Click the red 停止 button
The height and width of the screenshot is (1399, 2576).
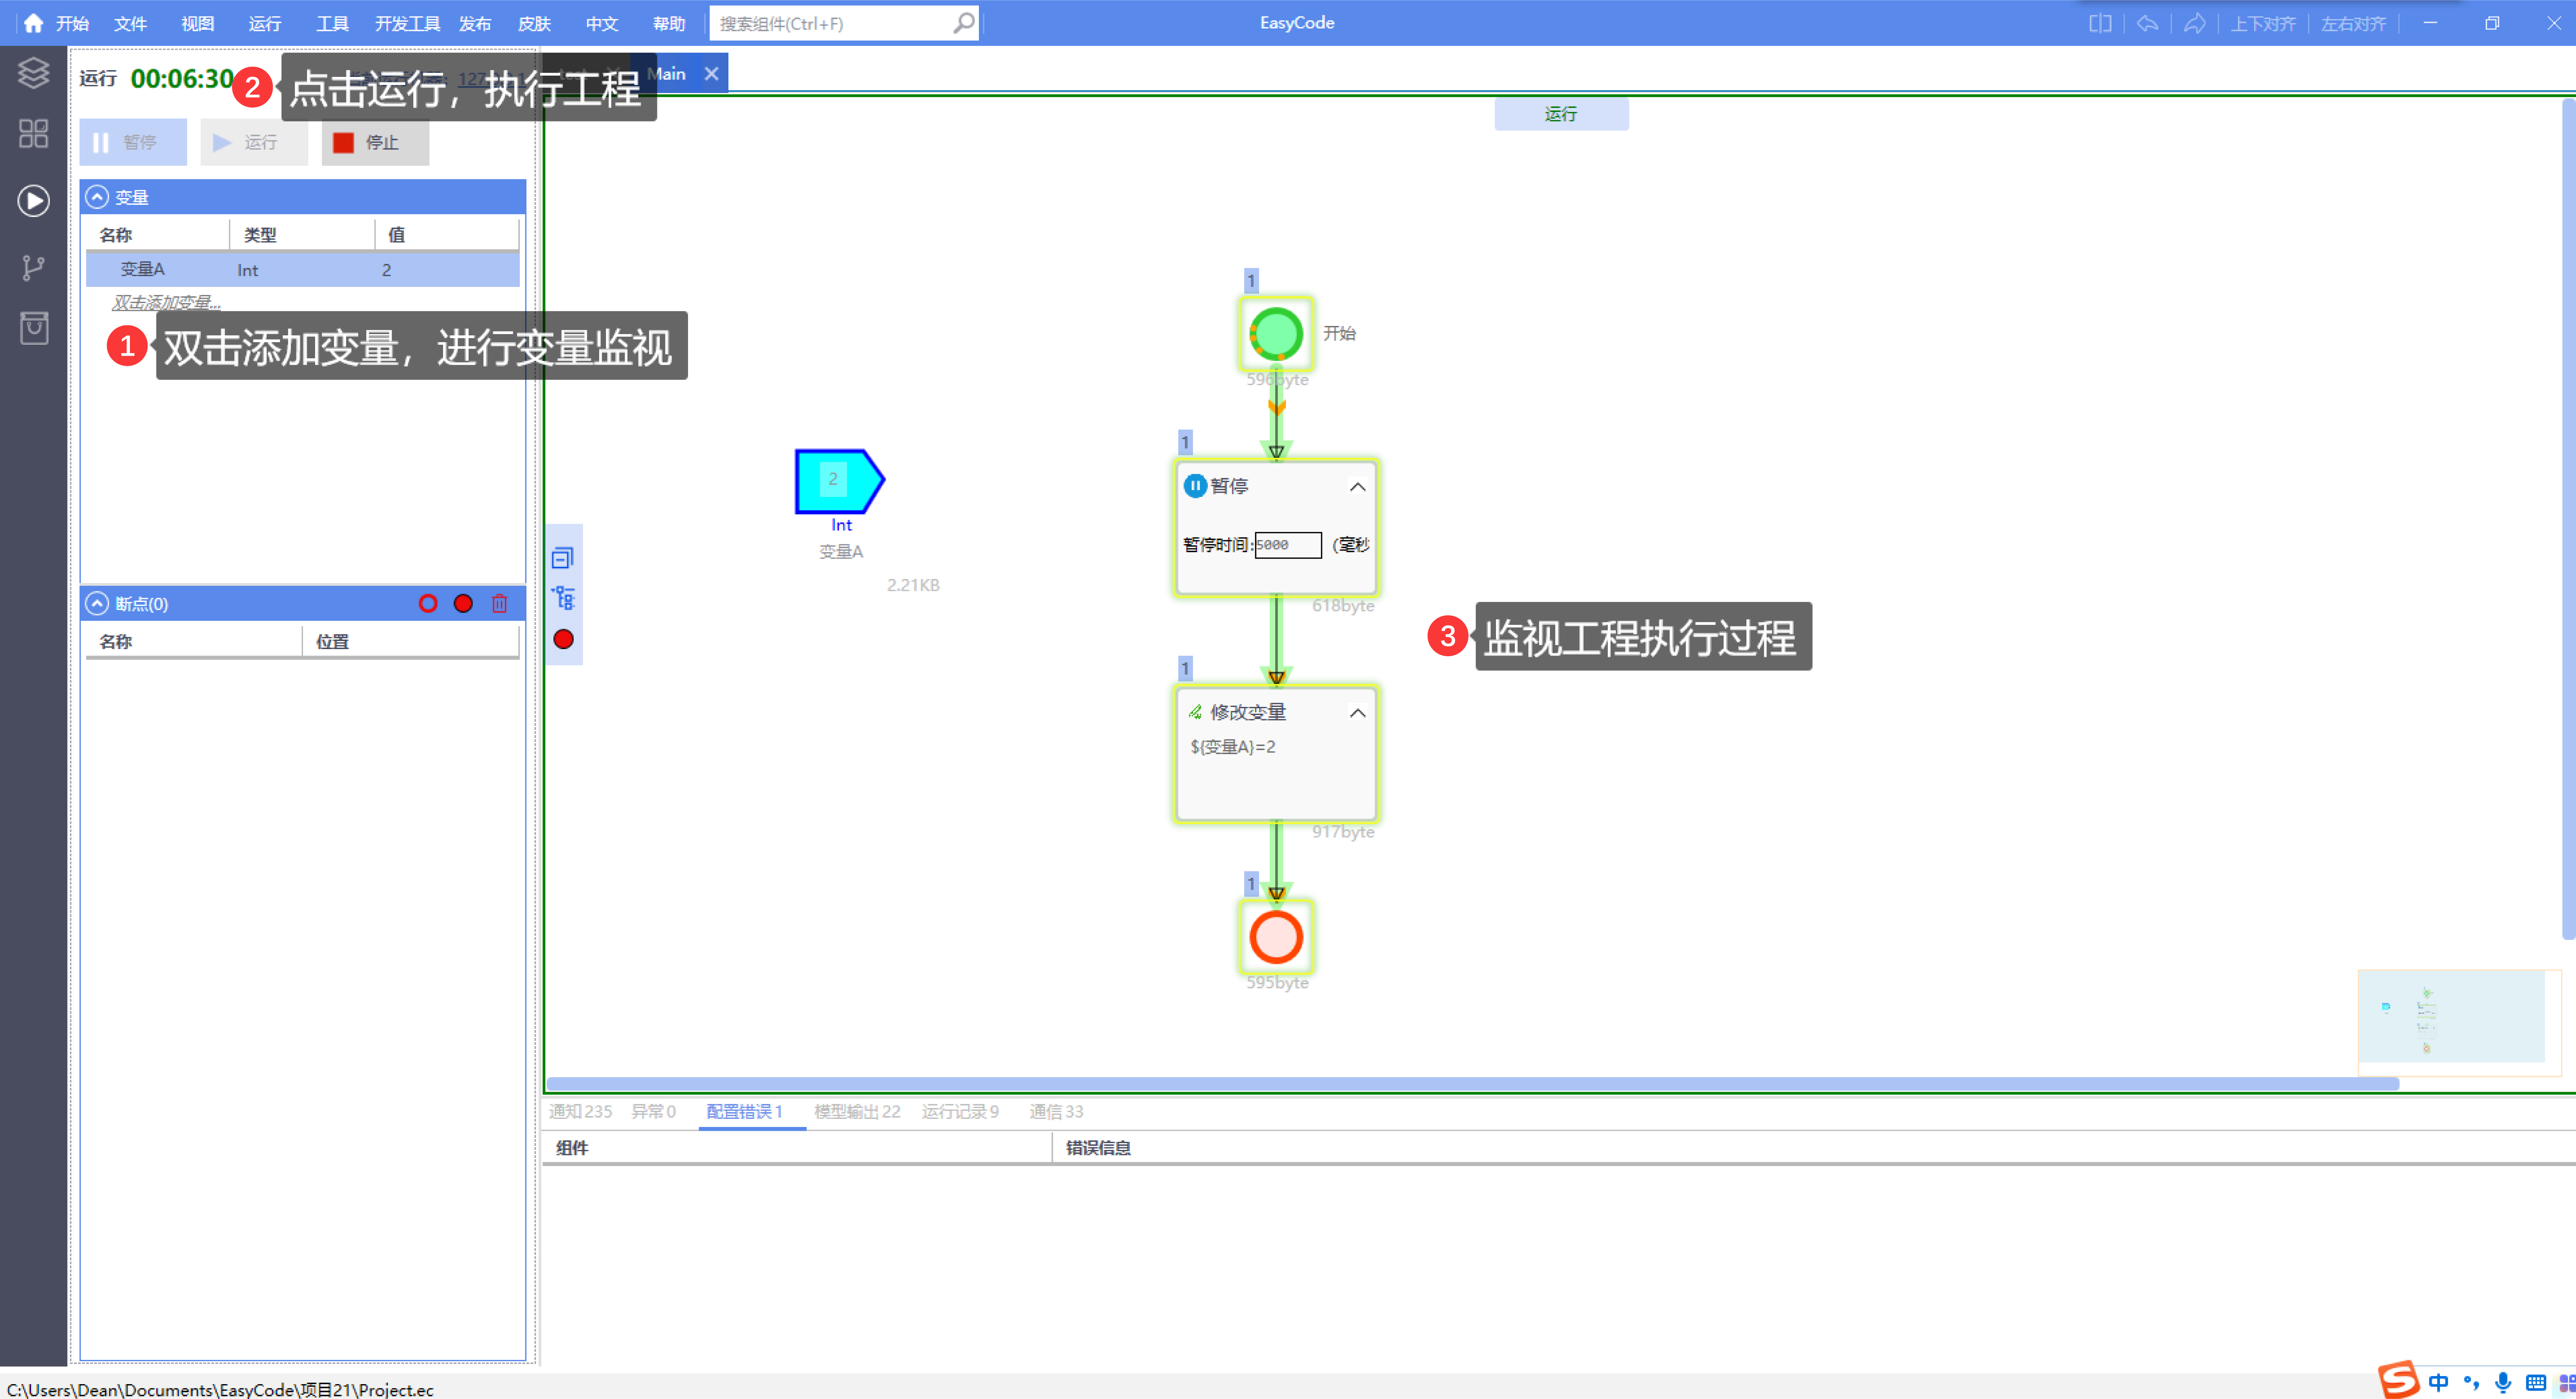click(375, 142)
